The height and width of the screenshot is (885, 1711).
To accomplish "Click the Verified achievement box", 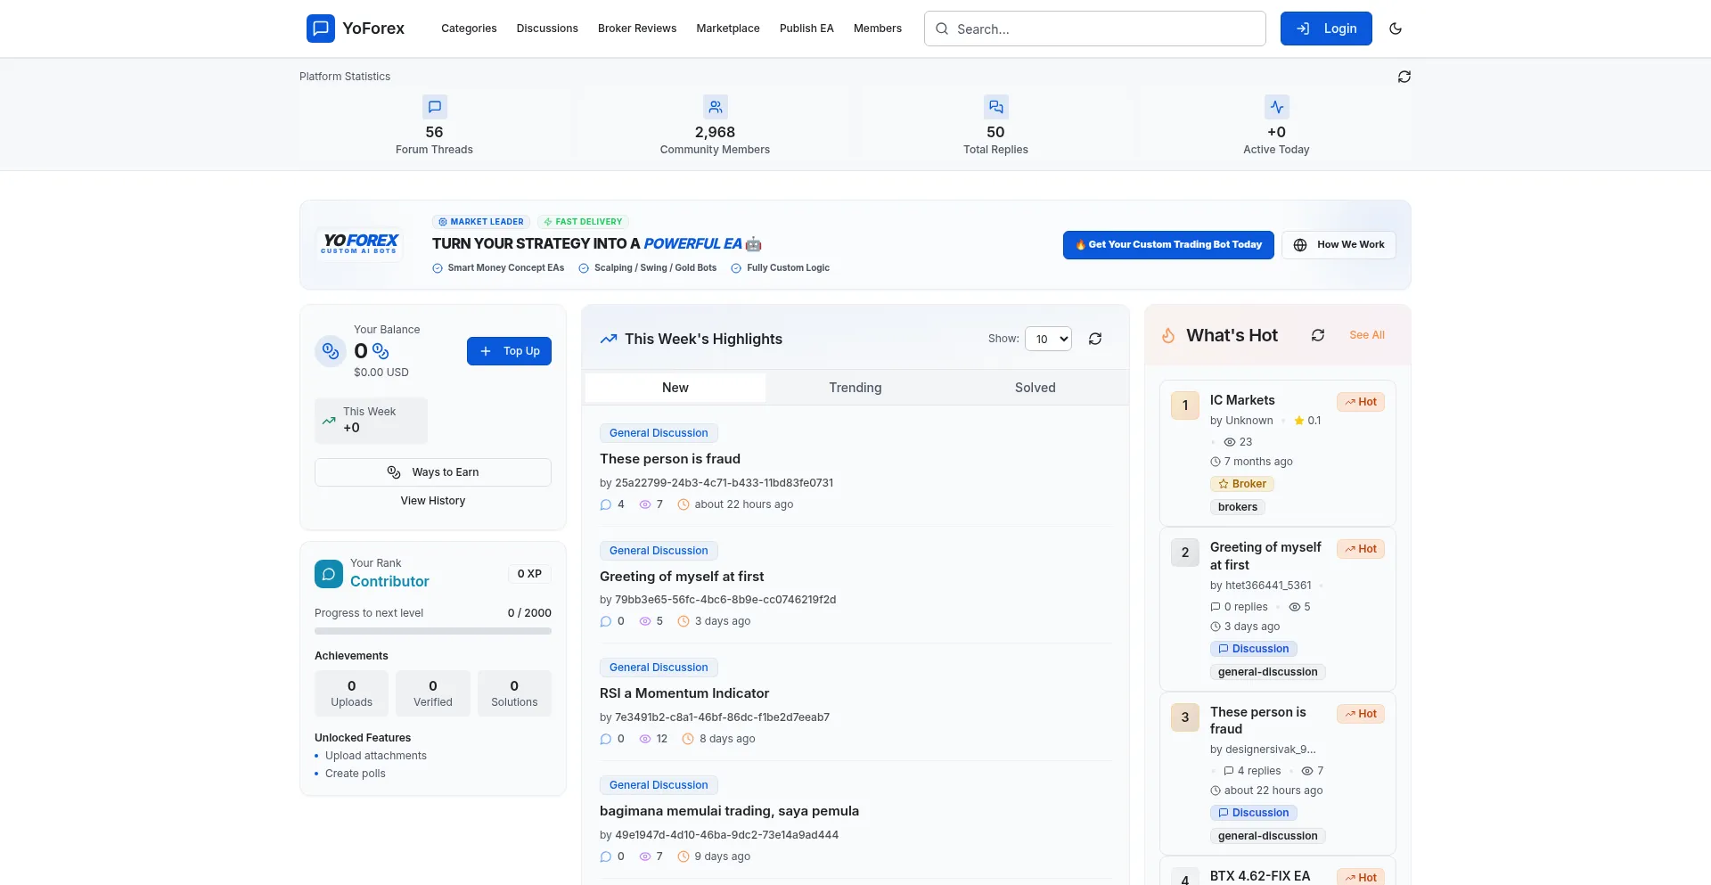I will click(433, 693).
